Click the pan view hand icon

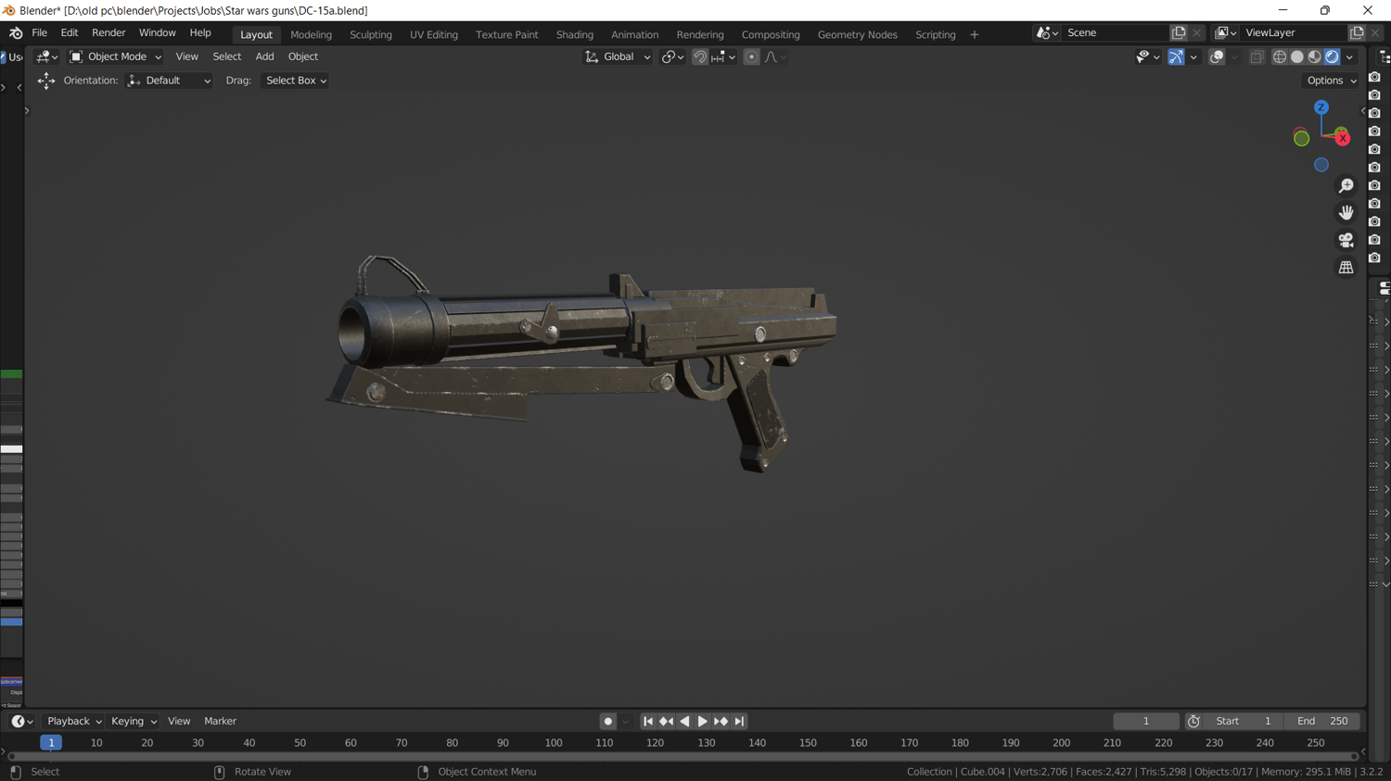[x=1346, y=213]
